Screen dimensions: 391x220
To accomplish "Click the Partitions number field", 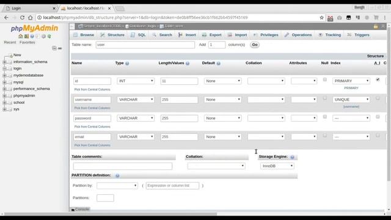I will (105, 198).
